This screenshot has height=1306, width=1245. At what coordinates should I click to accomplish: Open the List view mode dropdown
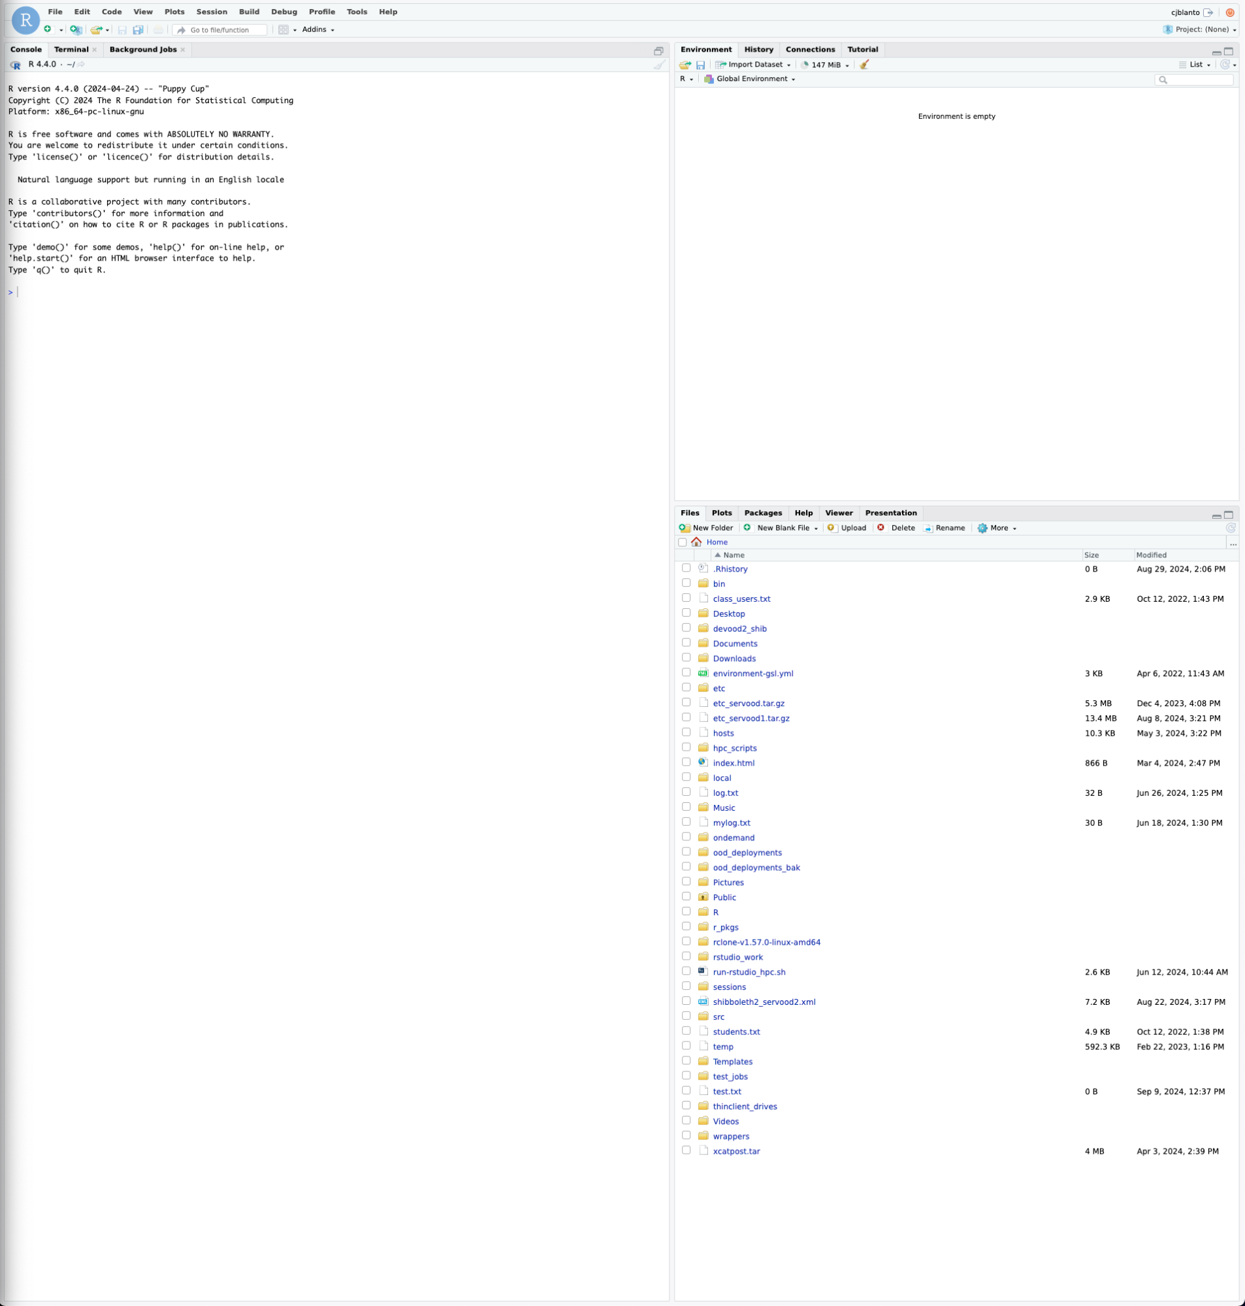tap(1195, 65)
